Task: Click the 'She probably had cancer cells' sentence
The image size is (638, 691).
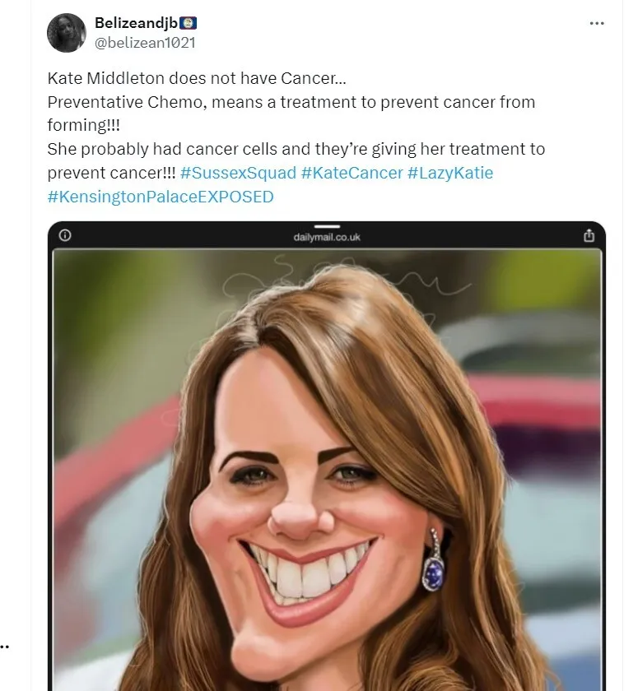Action: coord(296,161)
